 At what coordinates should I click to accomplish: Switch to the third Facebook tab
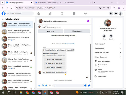click(x=77, y=3)
